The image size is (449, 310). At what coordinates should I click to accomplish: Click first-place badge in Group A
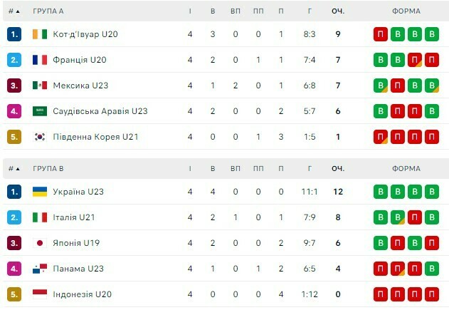[14, 34]
